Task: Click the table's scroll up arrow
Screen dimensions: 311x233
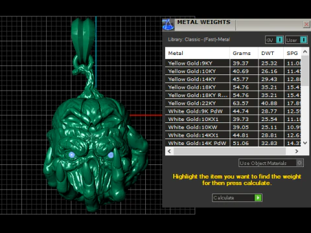Action: point(305,52)
